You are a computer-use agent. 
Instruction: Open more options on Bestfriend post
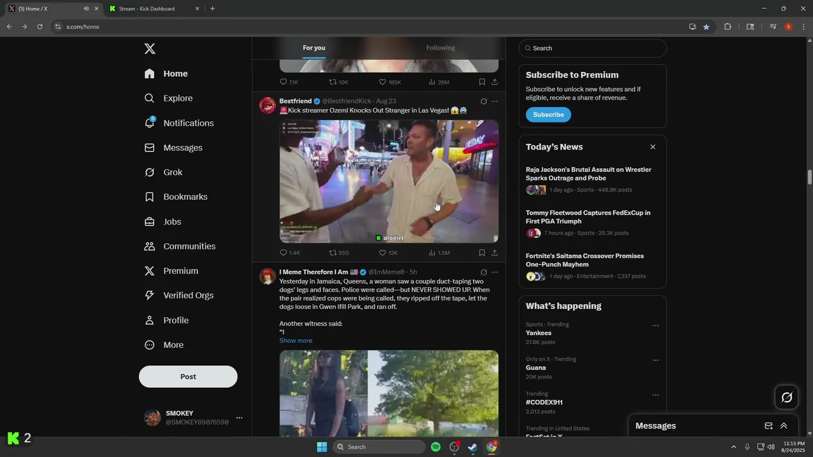coord(495,102)
